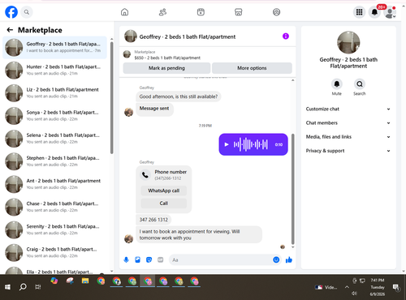The image size is (406, 300).
Task: Open the Video/Reels icon in top navigation
Action: pos(201,12)
